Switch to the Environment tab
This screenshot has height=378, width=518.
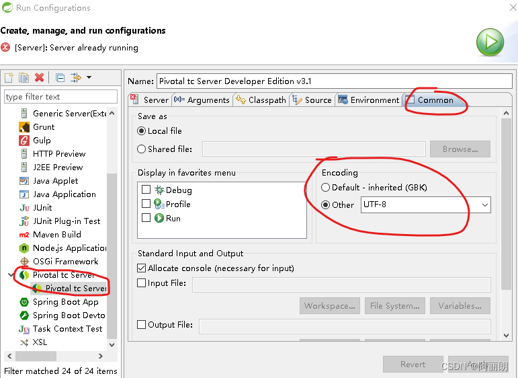click(x=368, y=100)
